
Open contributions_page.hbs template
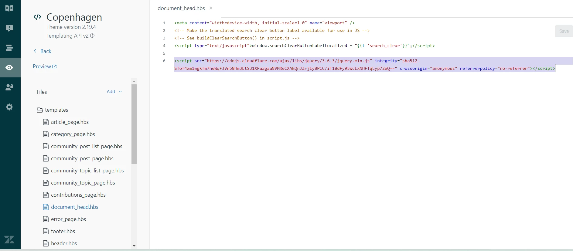point(78,195)
